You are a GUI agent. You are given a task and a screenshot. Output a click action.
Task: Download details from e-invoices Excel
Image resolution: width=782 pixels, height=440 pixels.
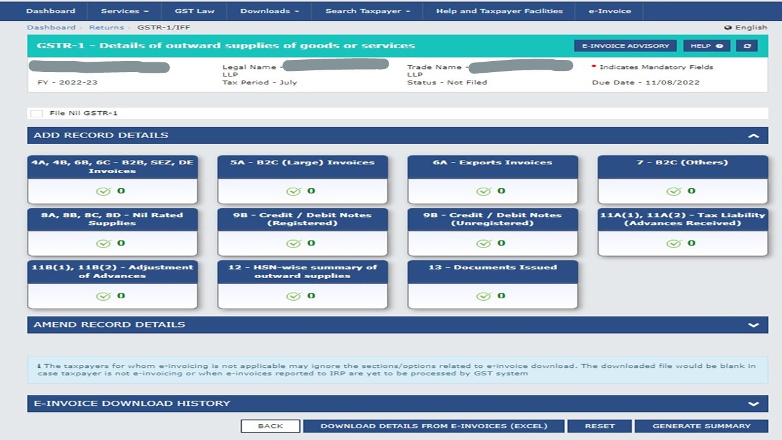pyautogui.click(x=434, y=426)
